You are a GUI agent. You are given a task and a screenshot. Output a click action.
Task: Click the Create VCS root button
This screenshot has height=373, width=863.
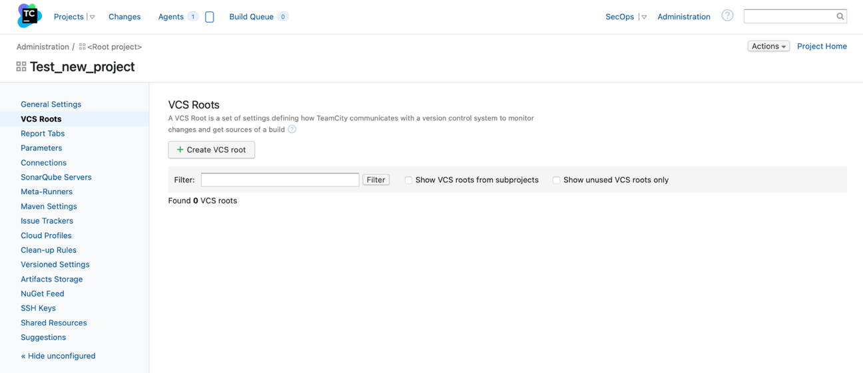tap(211, 150)
